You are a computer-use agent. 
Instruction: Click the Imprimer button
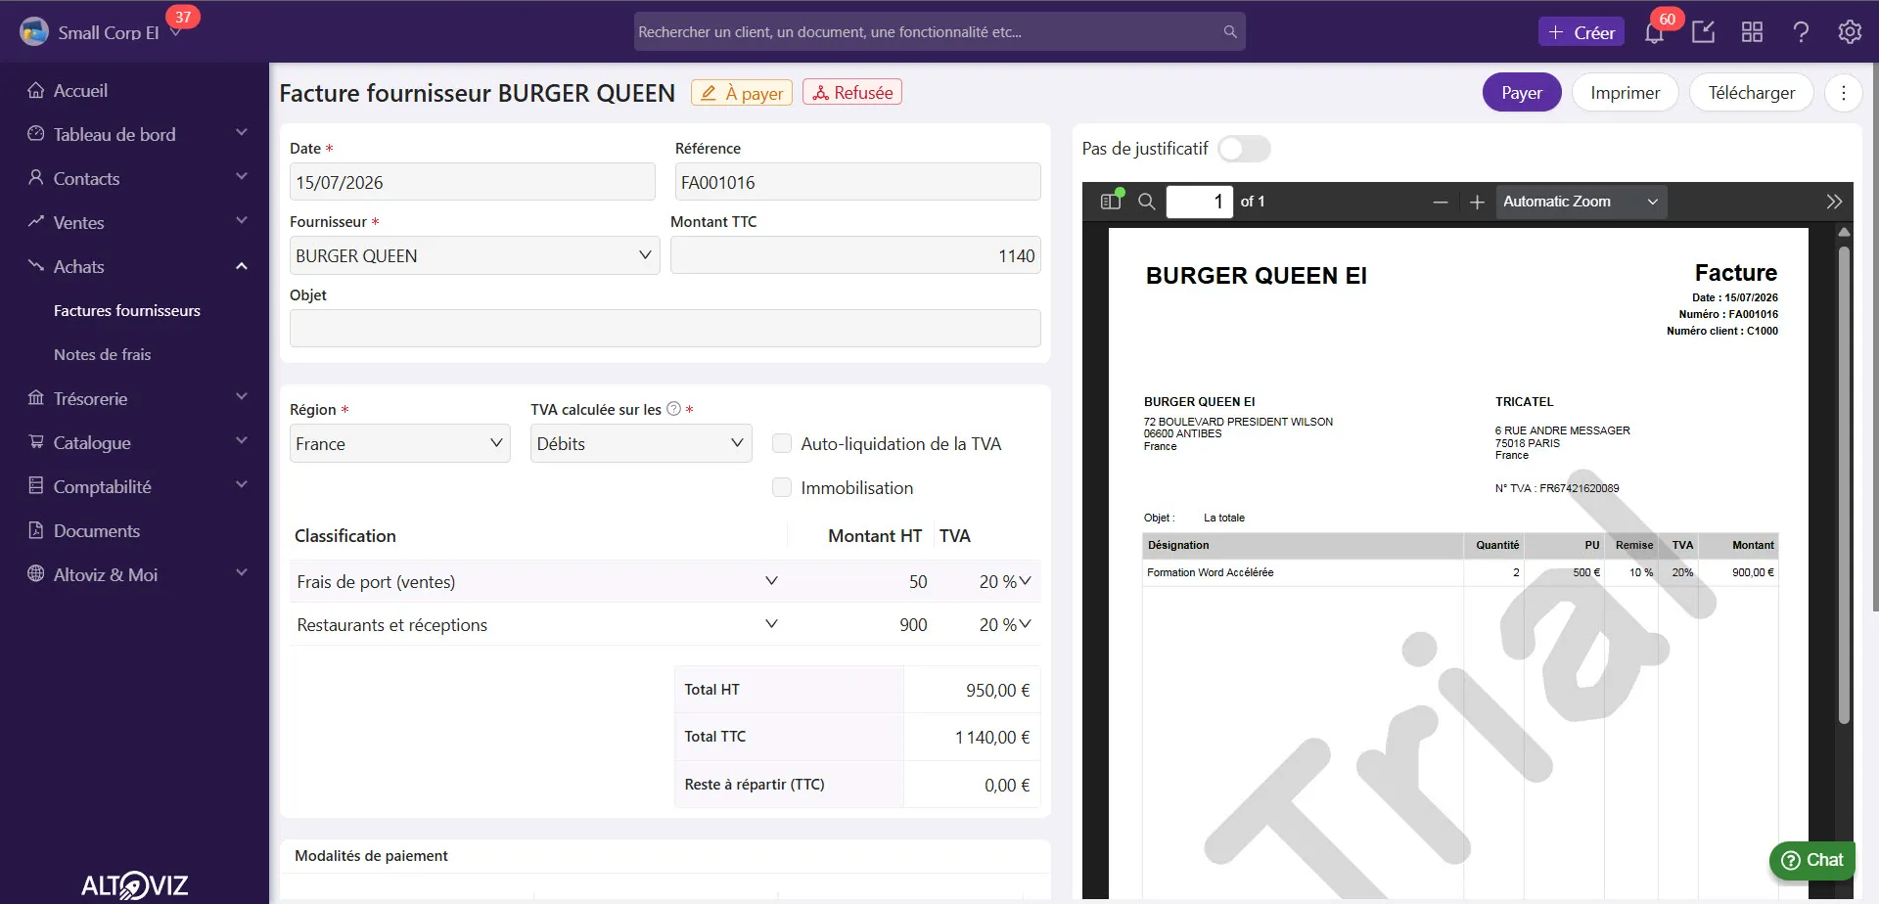(1626, 93)
